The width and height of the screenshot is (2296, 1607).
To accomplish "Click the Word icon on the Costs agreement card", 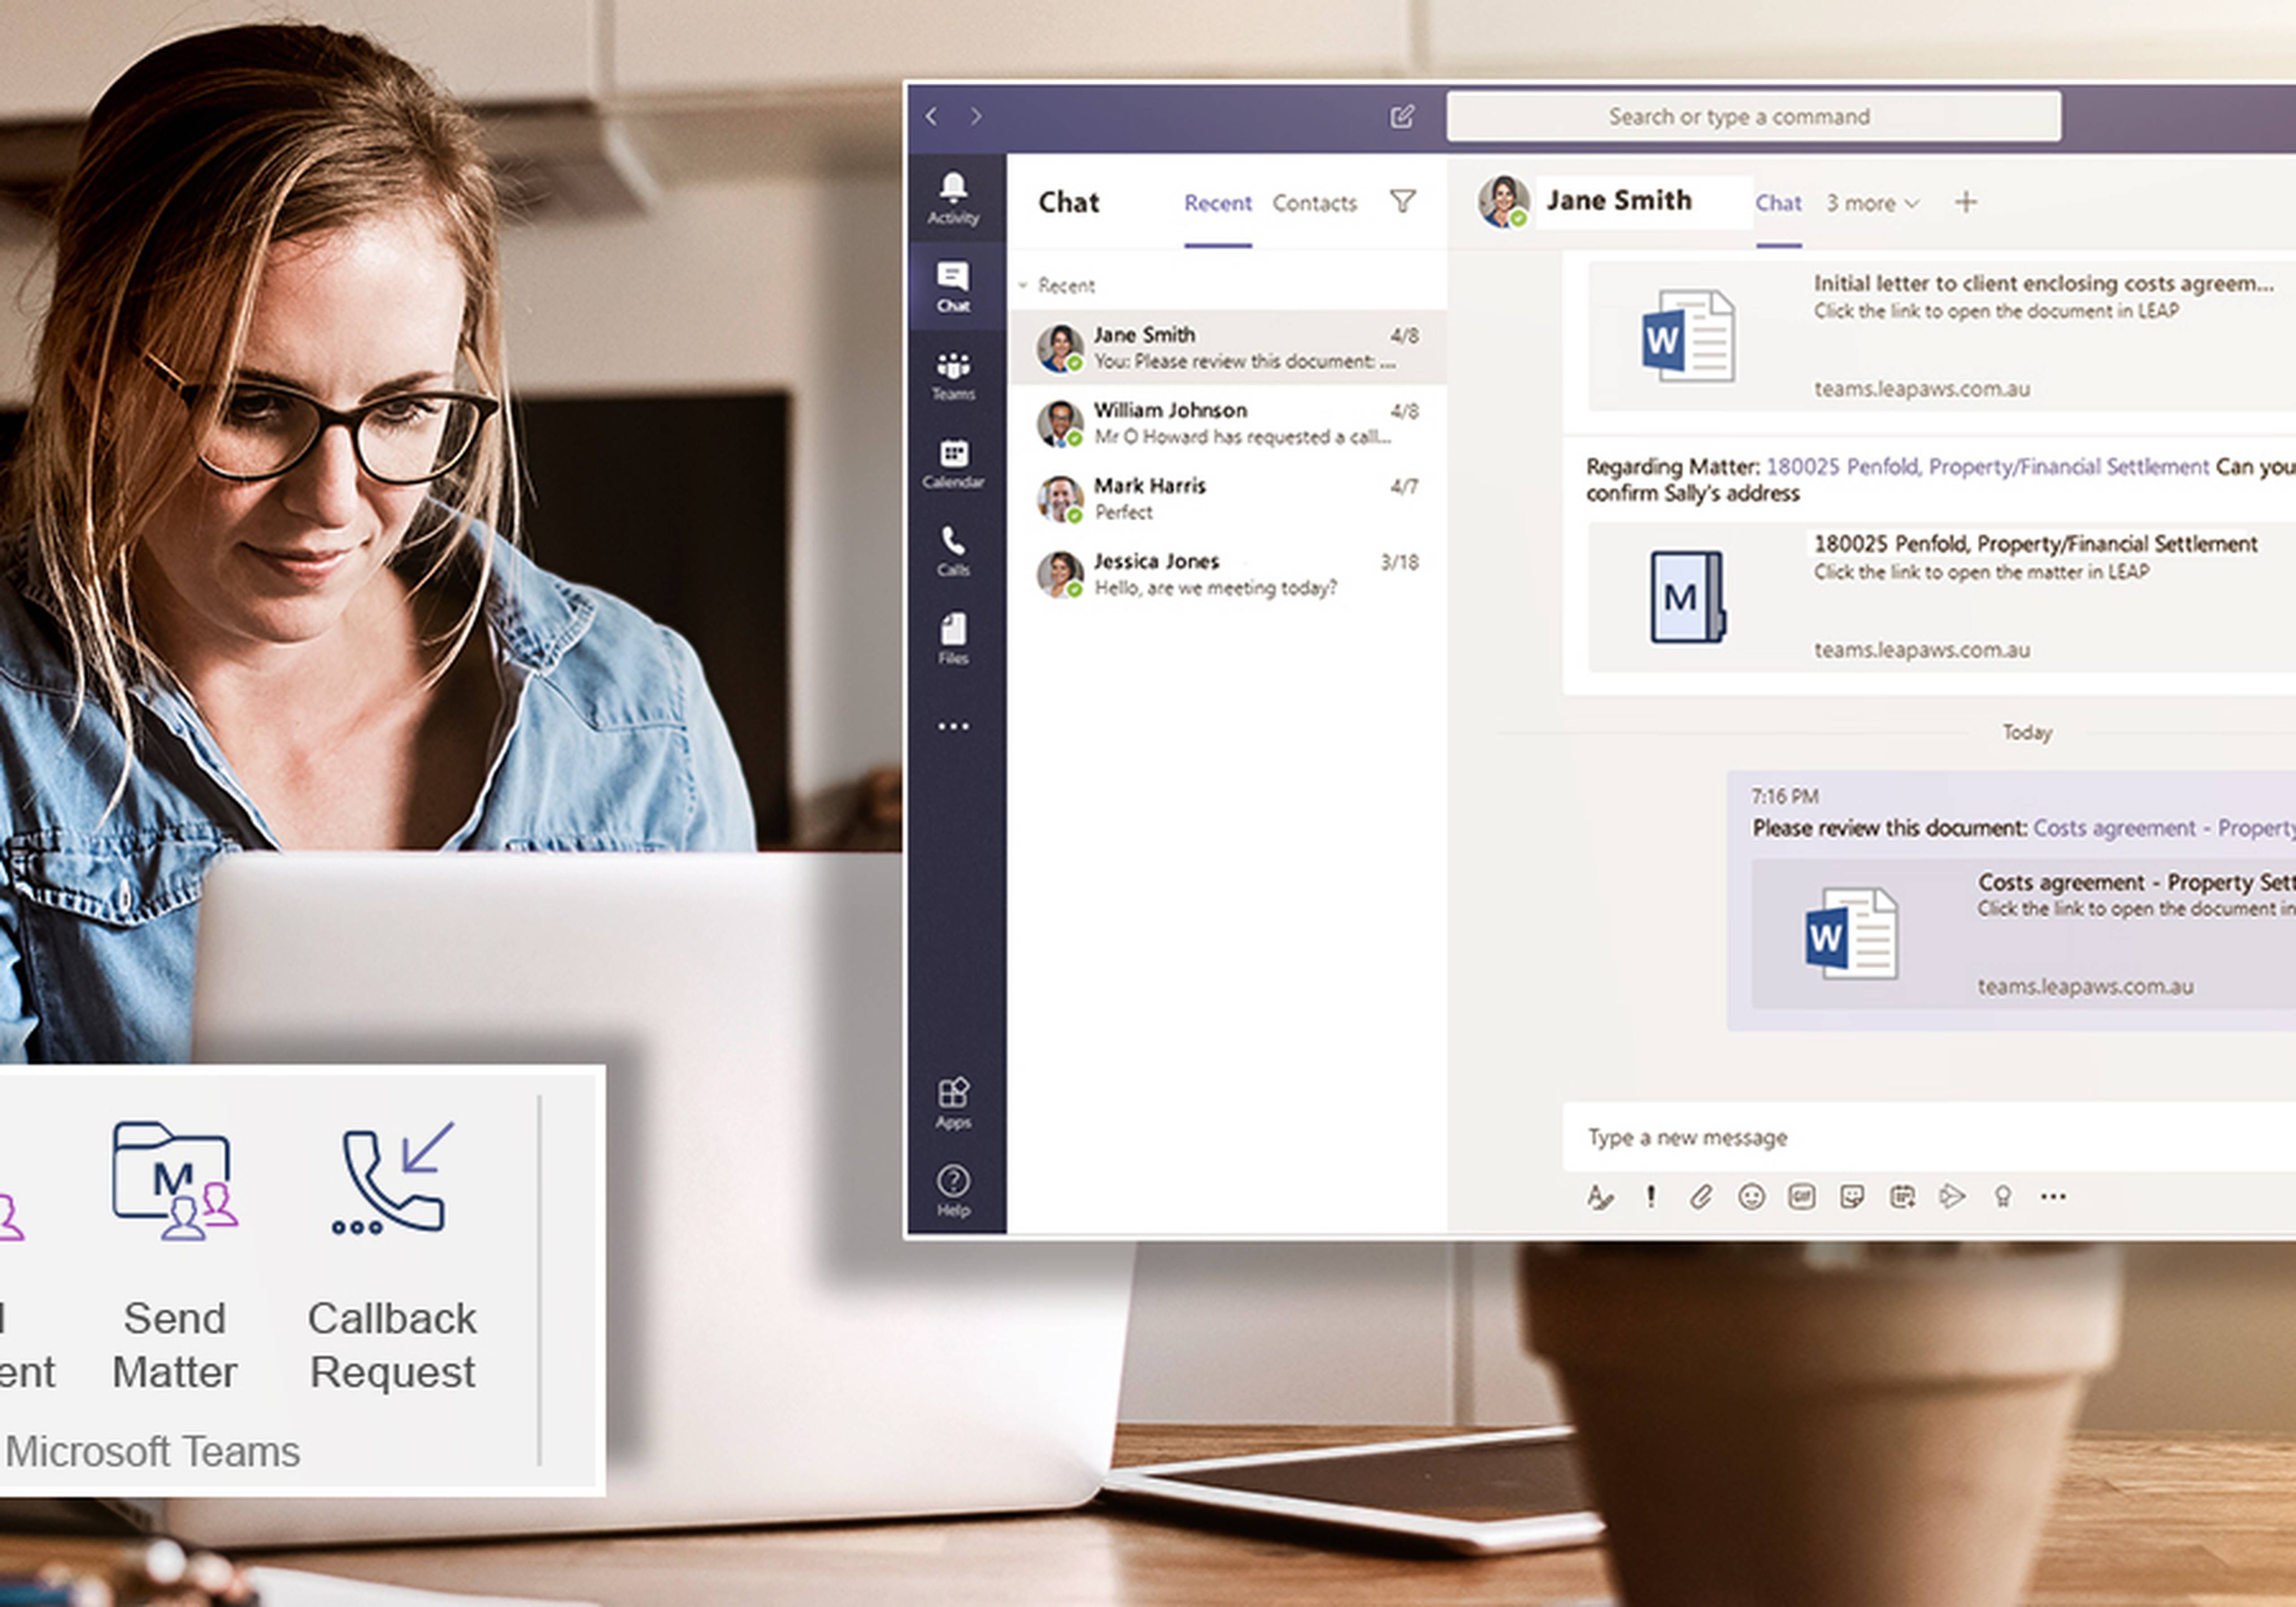I will (x=1851, y=933).
